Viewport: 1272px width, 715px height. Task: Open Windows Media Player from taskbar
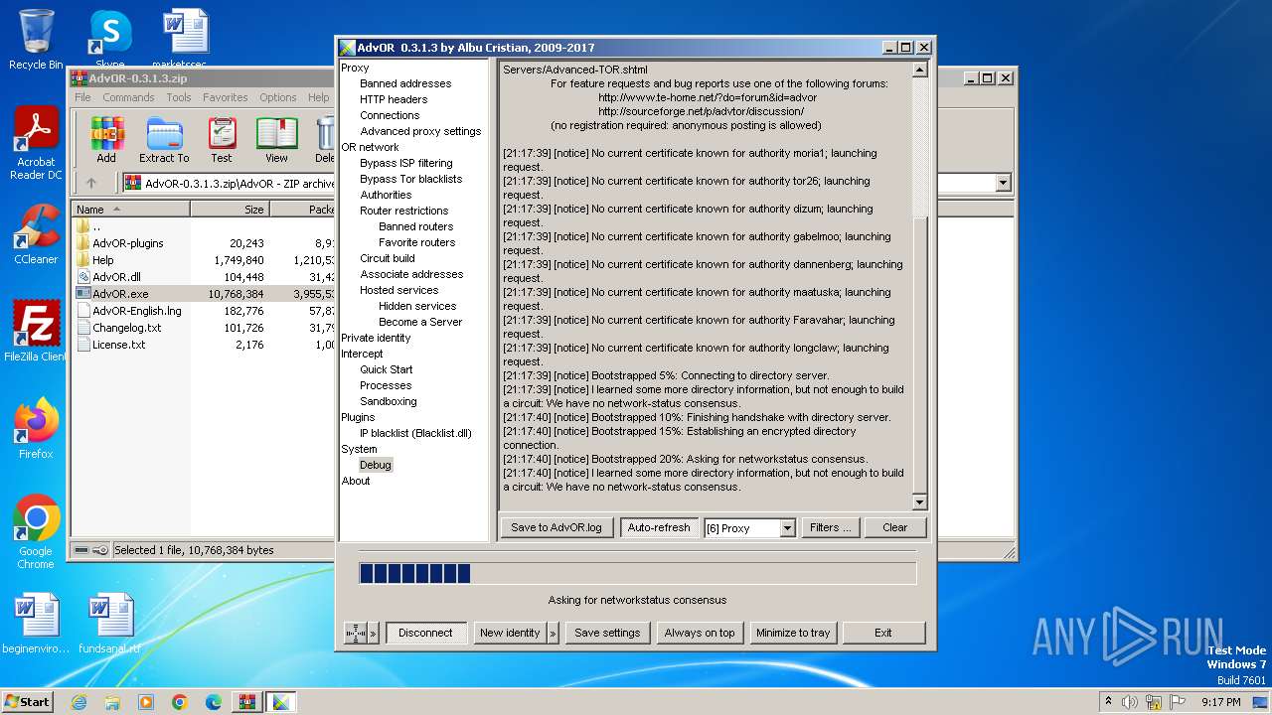(146, 702)
